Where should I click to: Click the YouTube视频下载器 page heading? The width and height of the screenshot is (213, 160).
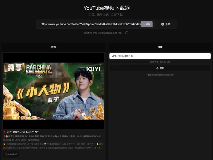pyautogui.click(x=107, y=8)
